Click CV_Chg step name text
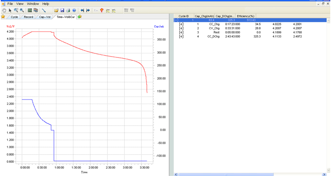Screen dimensions: 332x176 (214, 28)
